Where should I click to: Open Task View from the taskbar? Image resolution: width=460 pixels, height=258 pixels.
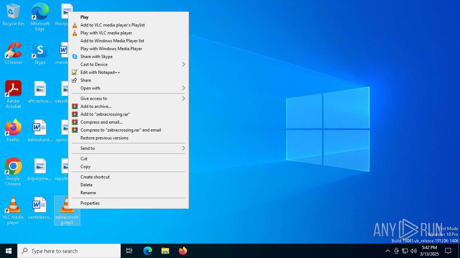(x=129, y=251)
